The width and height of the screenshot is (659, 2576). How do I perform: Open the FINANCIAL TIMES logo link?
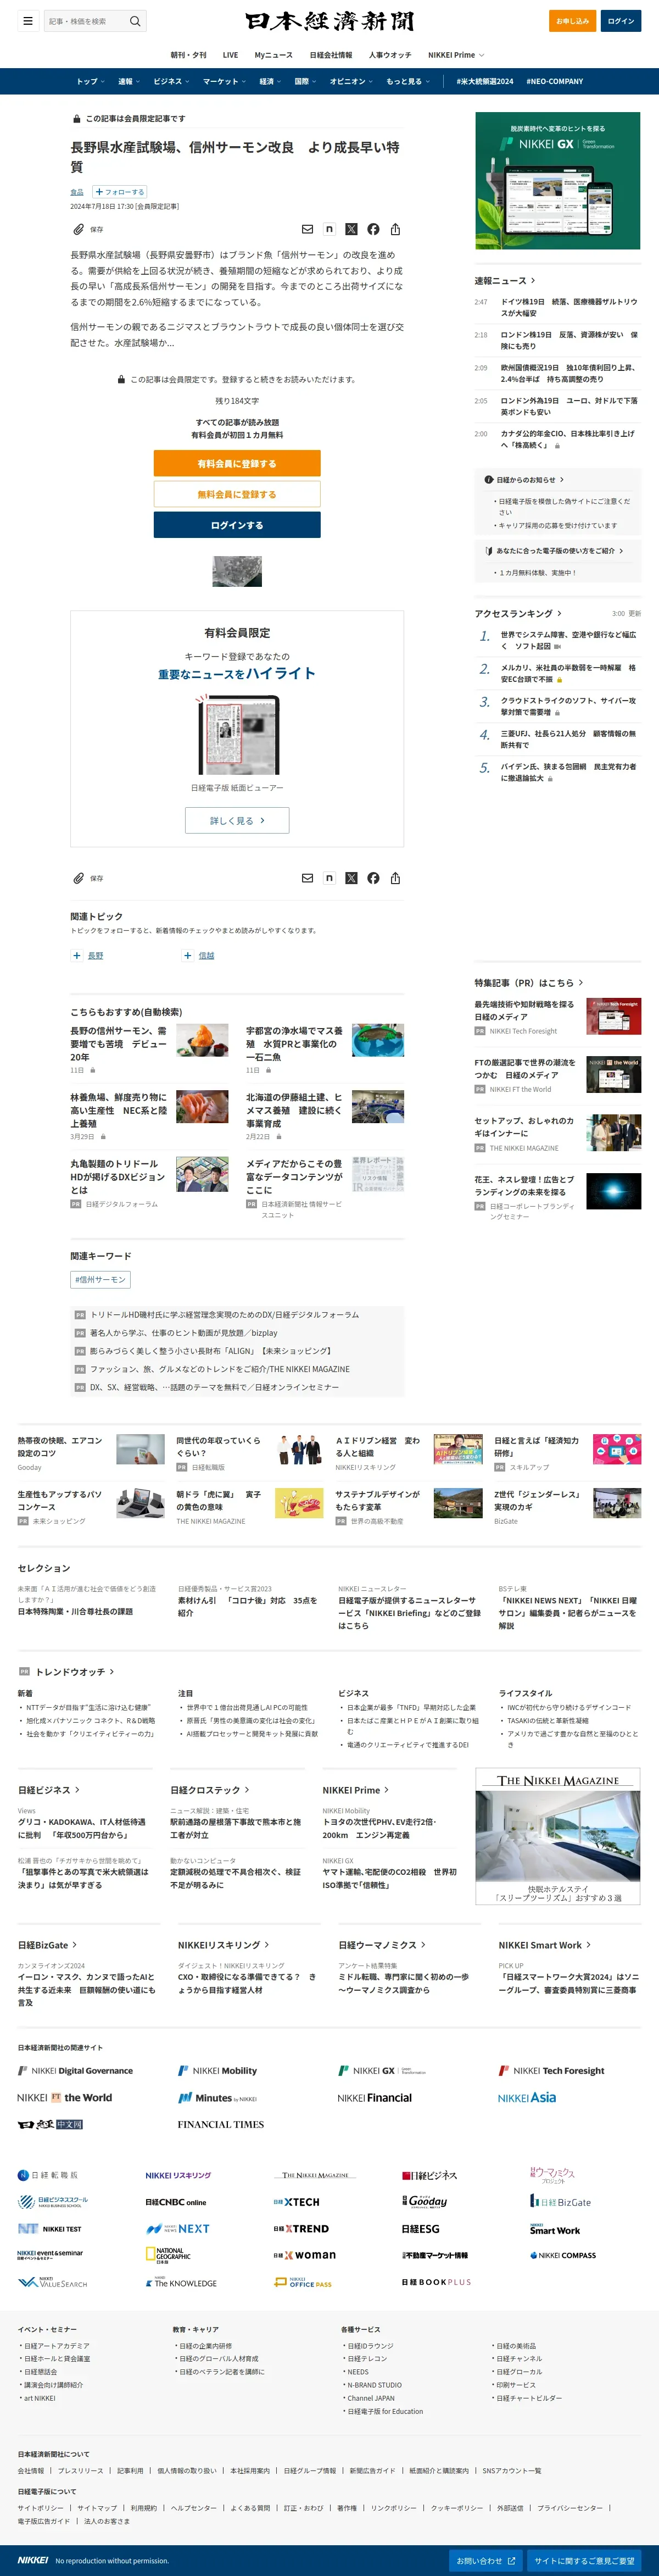(221, 2124)
